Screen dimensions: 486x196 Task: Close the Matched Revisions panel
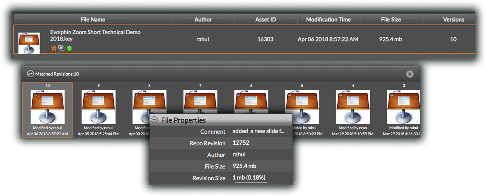click(410, 74)
